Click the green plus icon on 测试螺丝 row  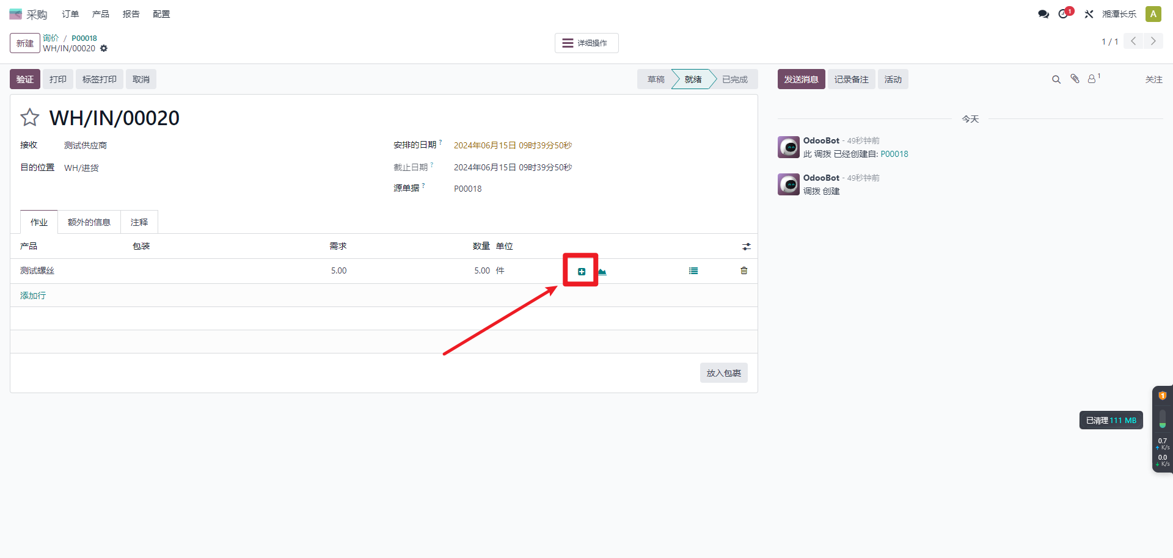pyautogui.click(x=582, y=272)
